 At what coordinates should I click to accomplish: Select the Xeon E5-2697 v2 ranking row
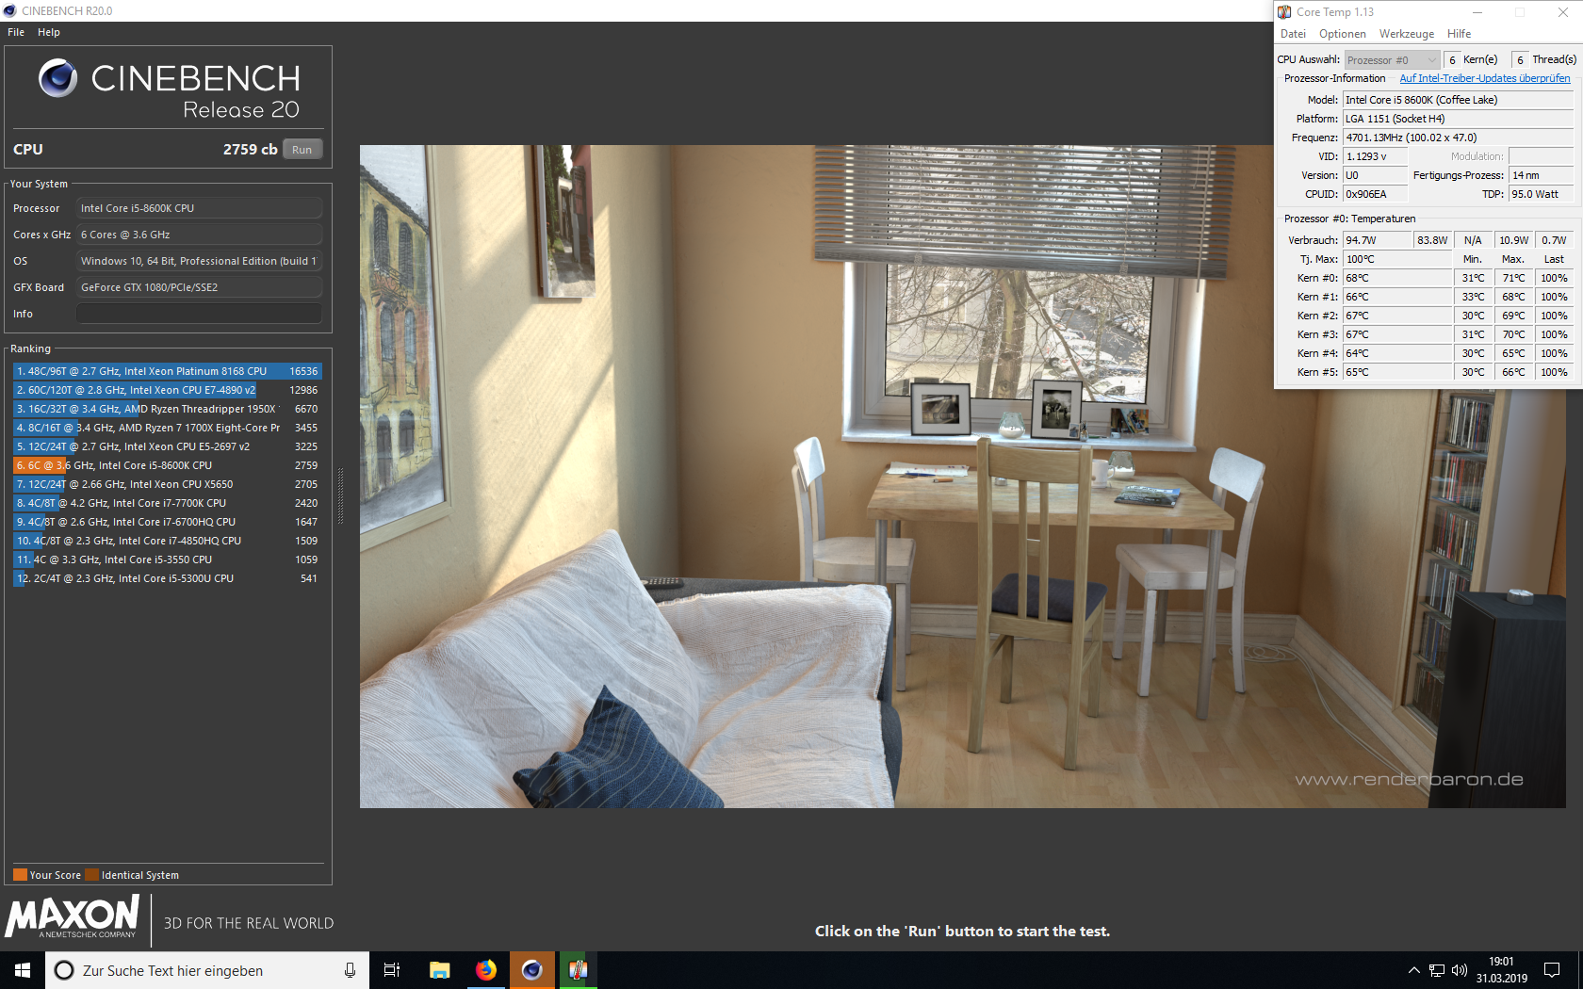pos(167,446)
